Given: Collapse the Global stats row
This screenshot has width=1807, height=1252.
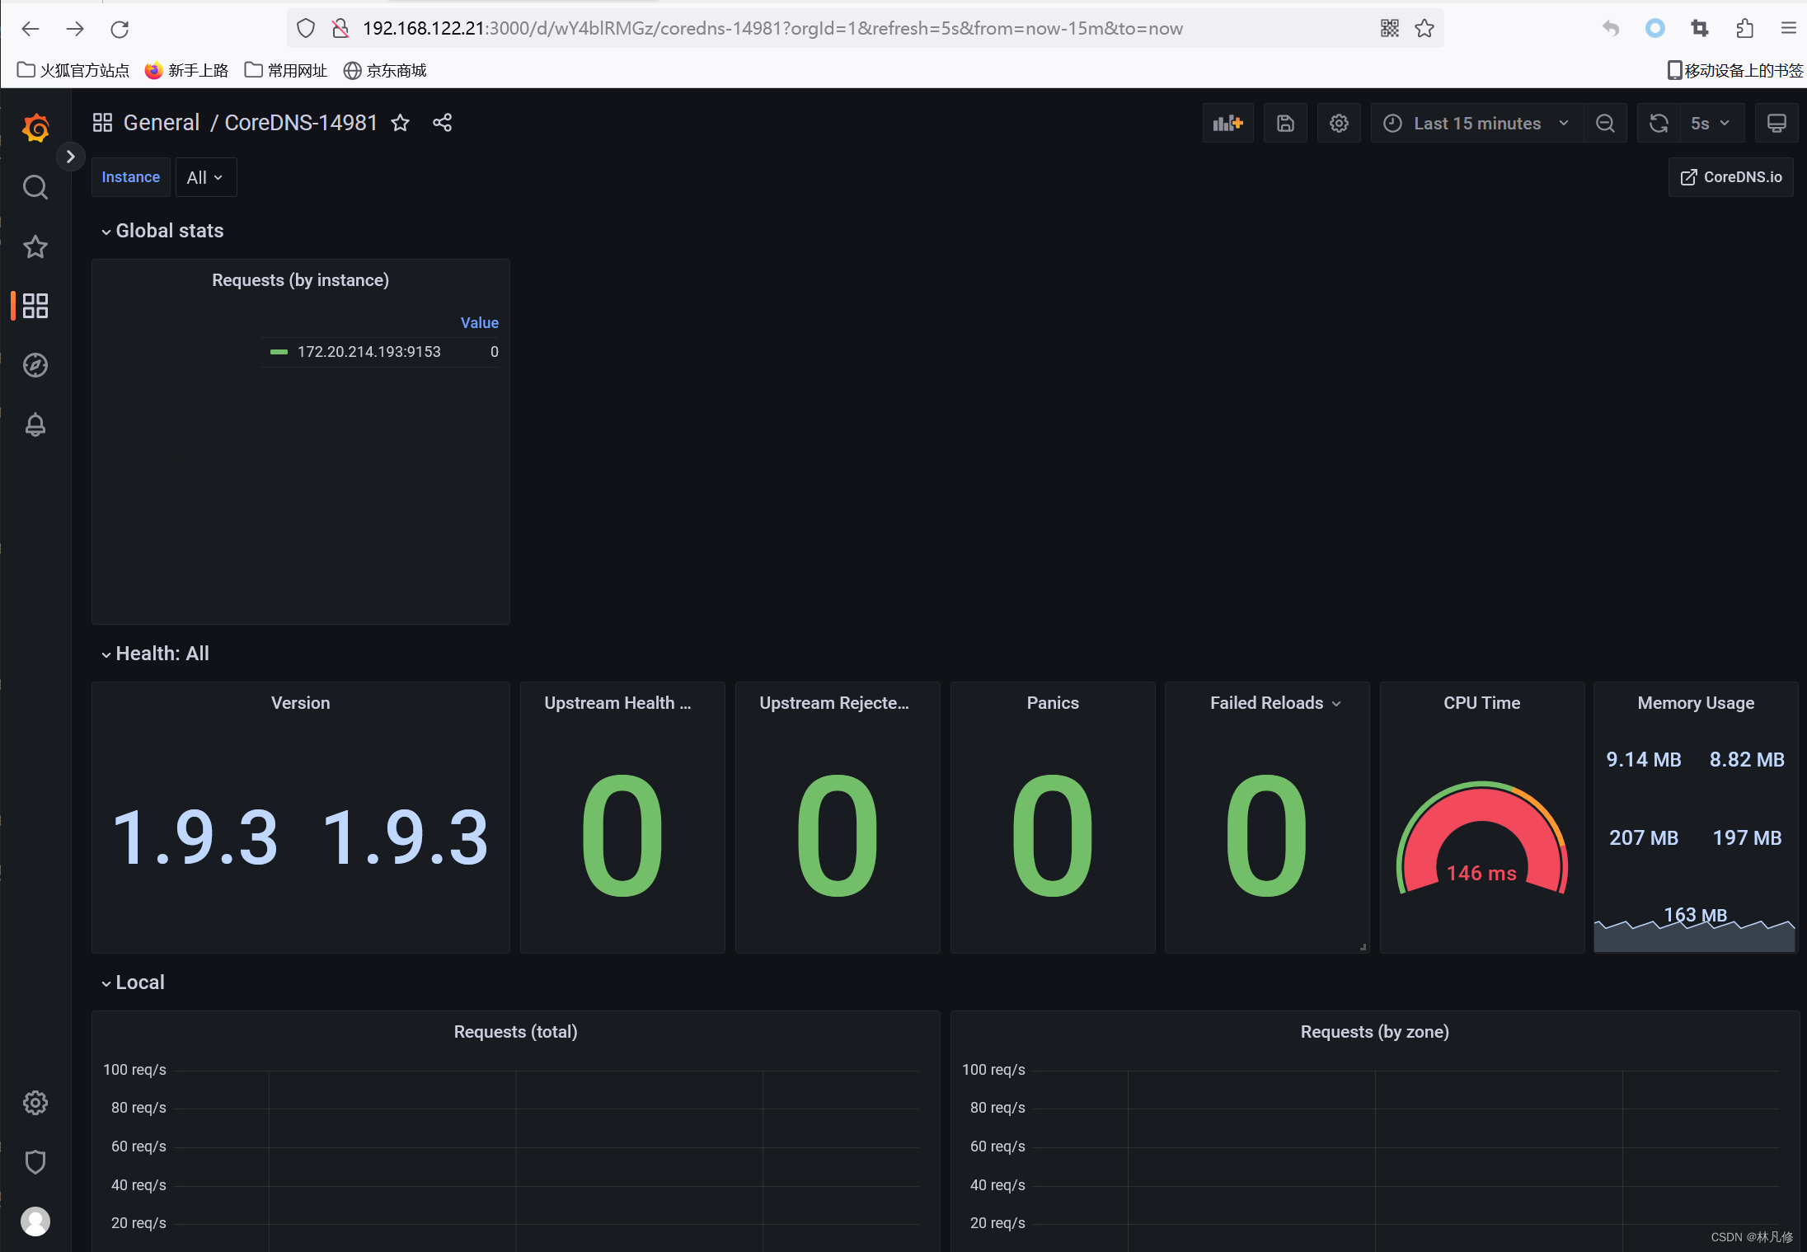Looking at the screenshot, I should (x=162, y=231).
